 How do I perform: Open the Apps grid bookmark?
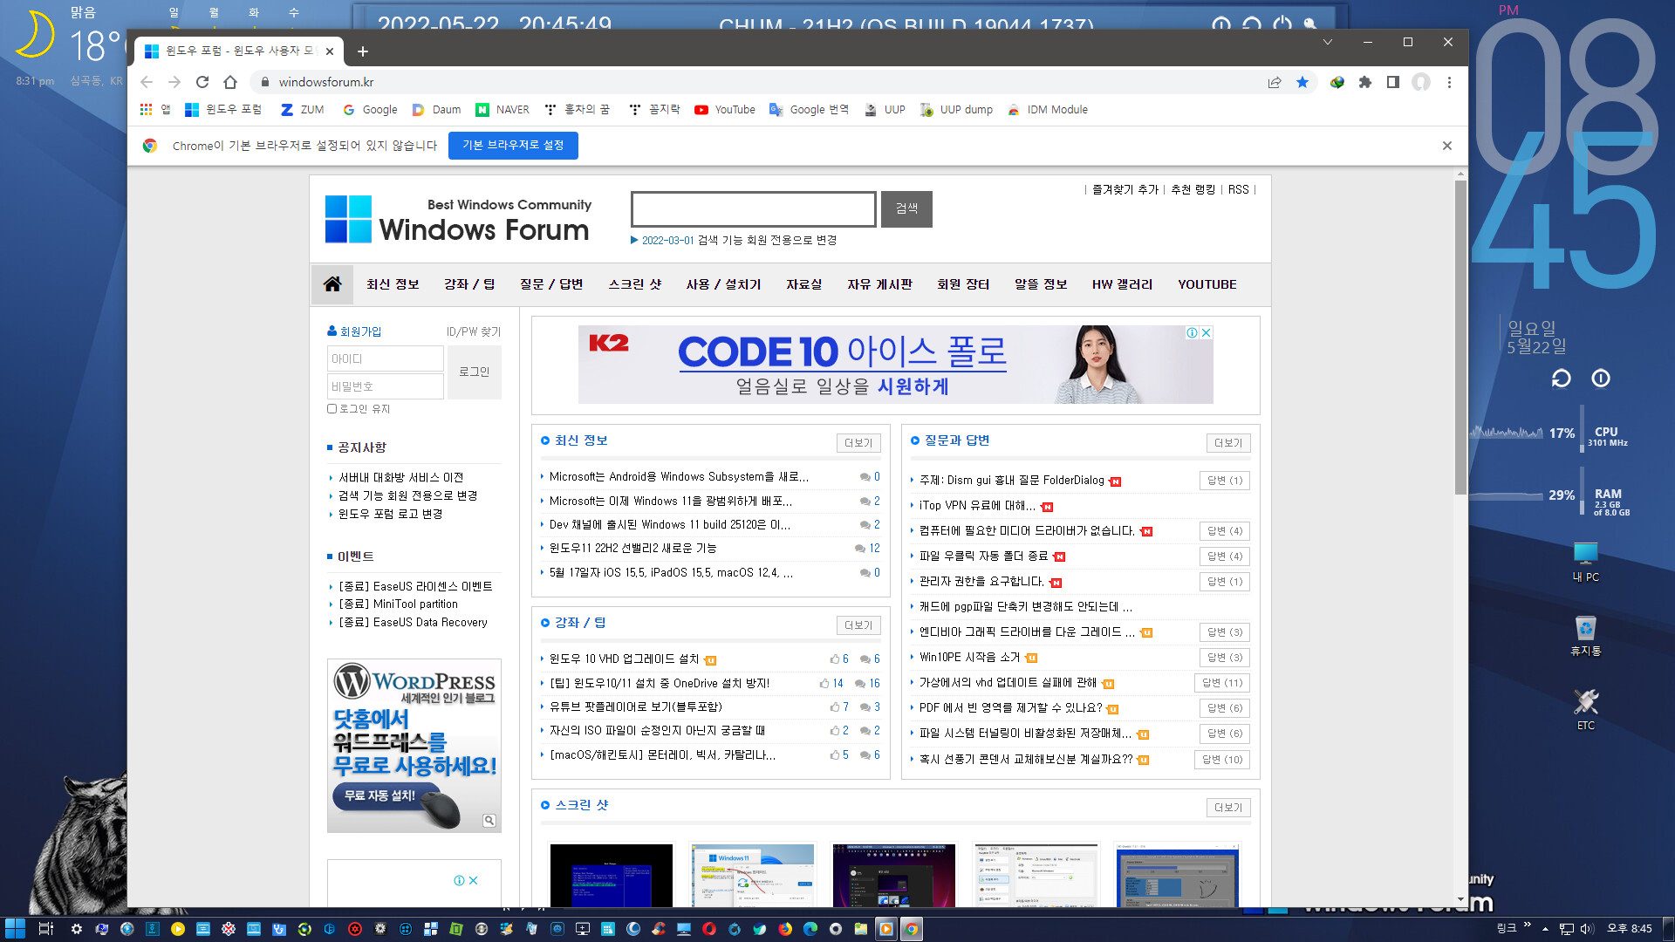154,110
